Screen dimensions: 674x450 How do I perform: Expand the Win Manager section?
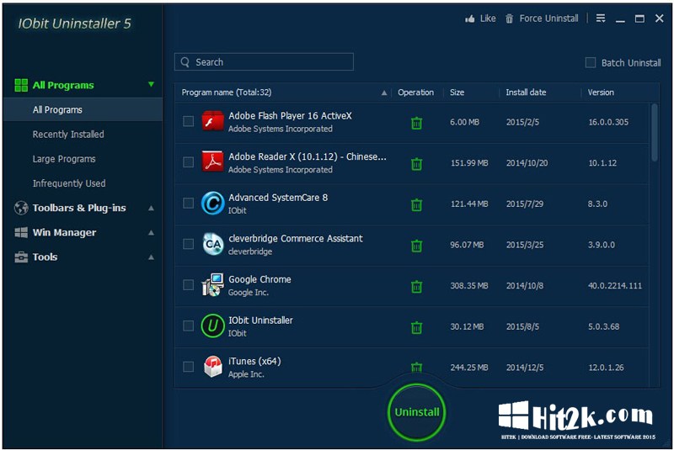pyautogui.click(x=151, y=232)
